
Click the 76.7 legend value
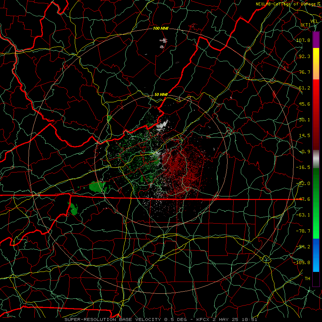point(304,72)
